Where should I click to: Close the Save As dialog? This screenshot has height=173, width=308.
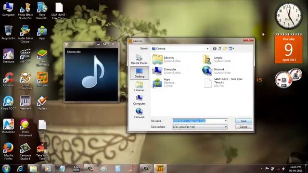(248, 40)
